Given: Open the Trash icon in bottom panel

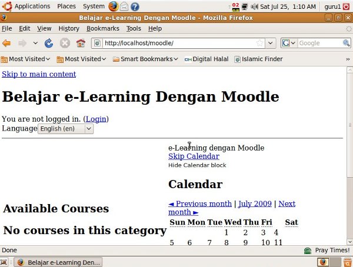Looking at the screenshot, I should pyautogui.click(x=348, y=262).
